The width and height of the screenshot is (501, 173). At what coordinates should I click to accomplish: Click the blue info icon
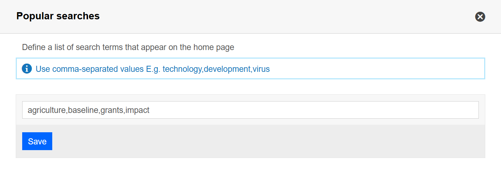pyautogui.click(x=27, y=69)
